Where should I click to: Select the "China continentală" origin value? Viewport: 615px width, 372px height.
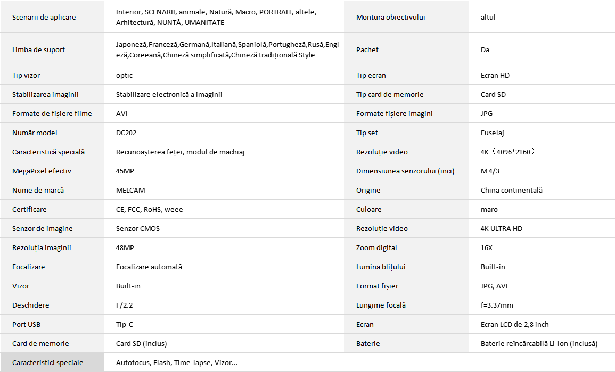pyautogui.click(x=511, y=190)
